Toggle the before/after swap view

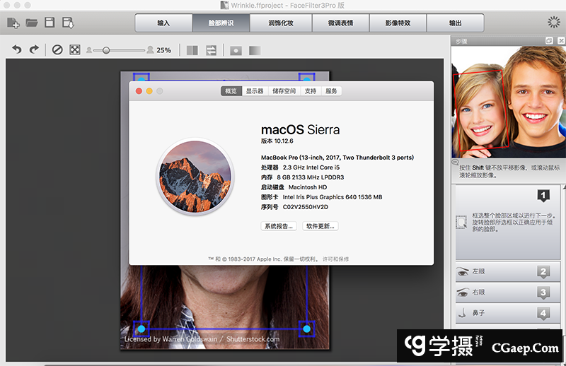(211, 50)
